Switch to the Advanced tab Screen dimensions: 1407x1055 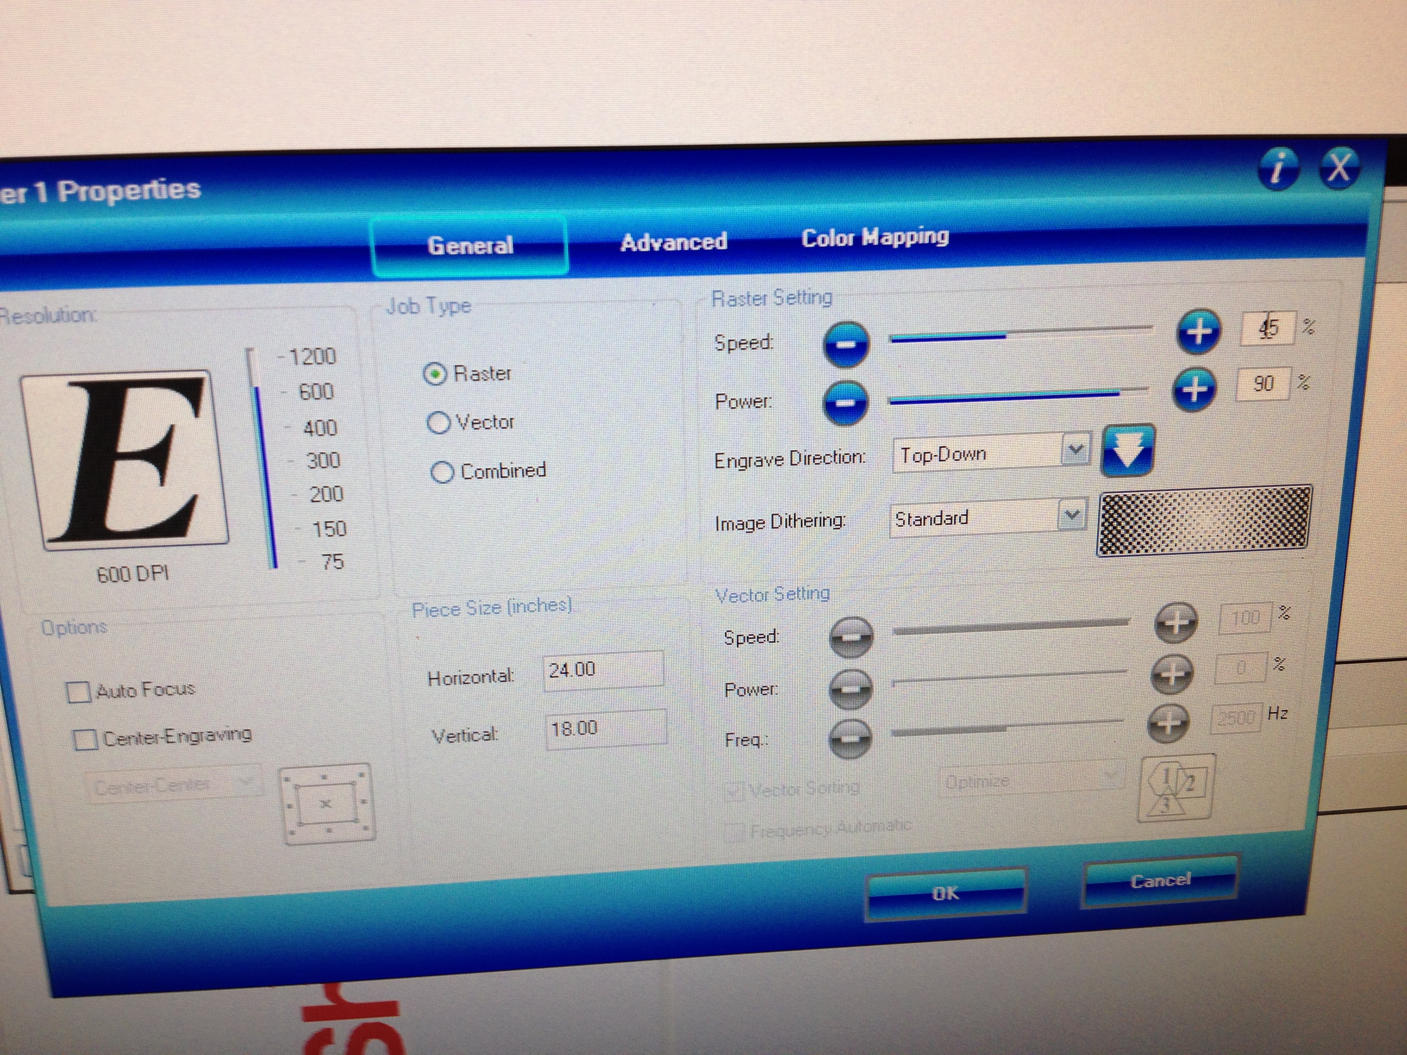(x=674, y=242)
